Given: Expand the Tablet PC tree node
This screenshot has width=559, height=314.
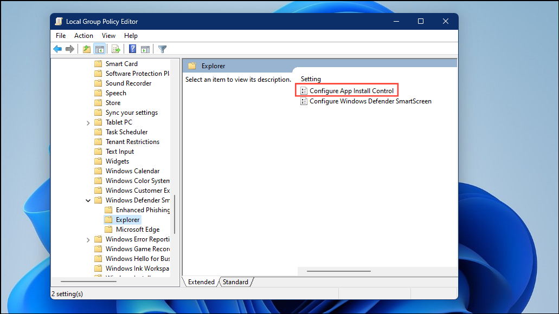Looking at the screenshot, I should click(88, 122).
